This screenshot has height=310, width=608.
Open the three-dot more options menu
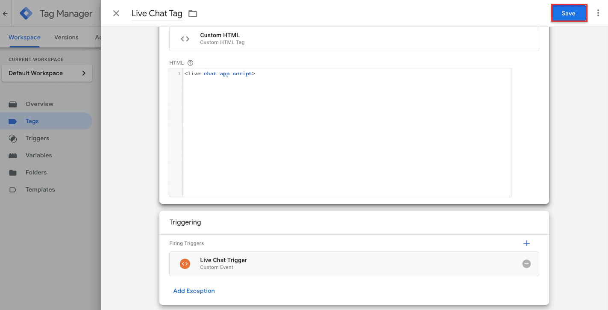pos(598,13)
